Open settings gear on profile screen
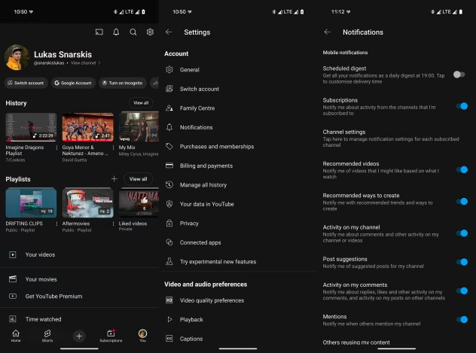 click(x=150, y=32)
